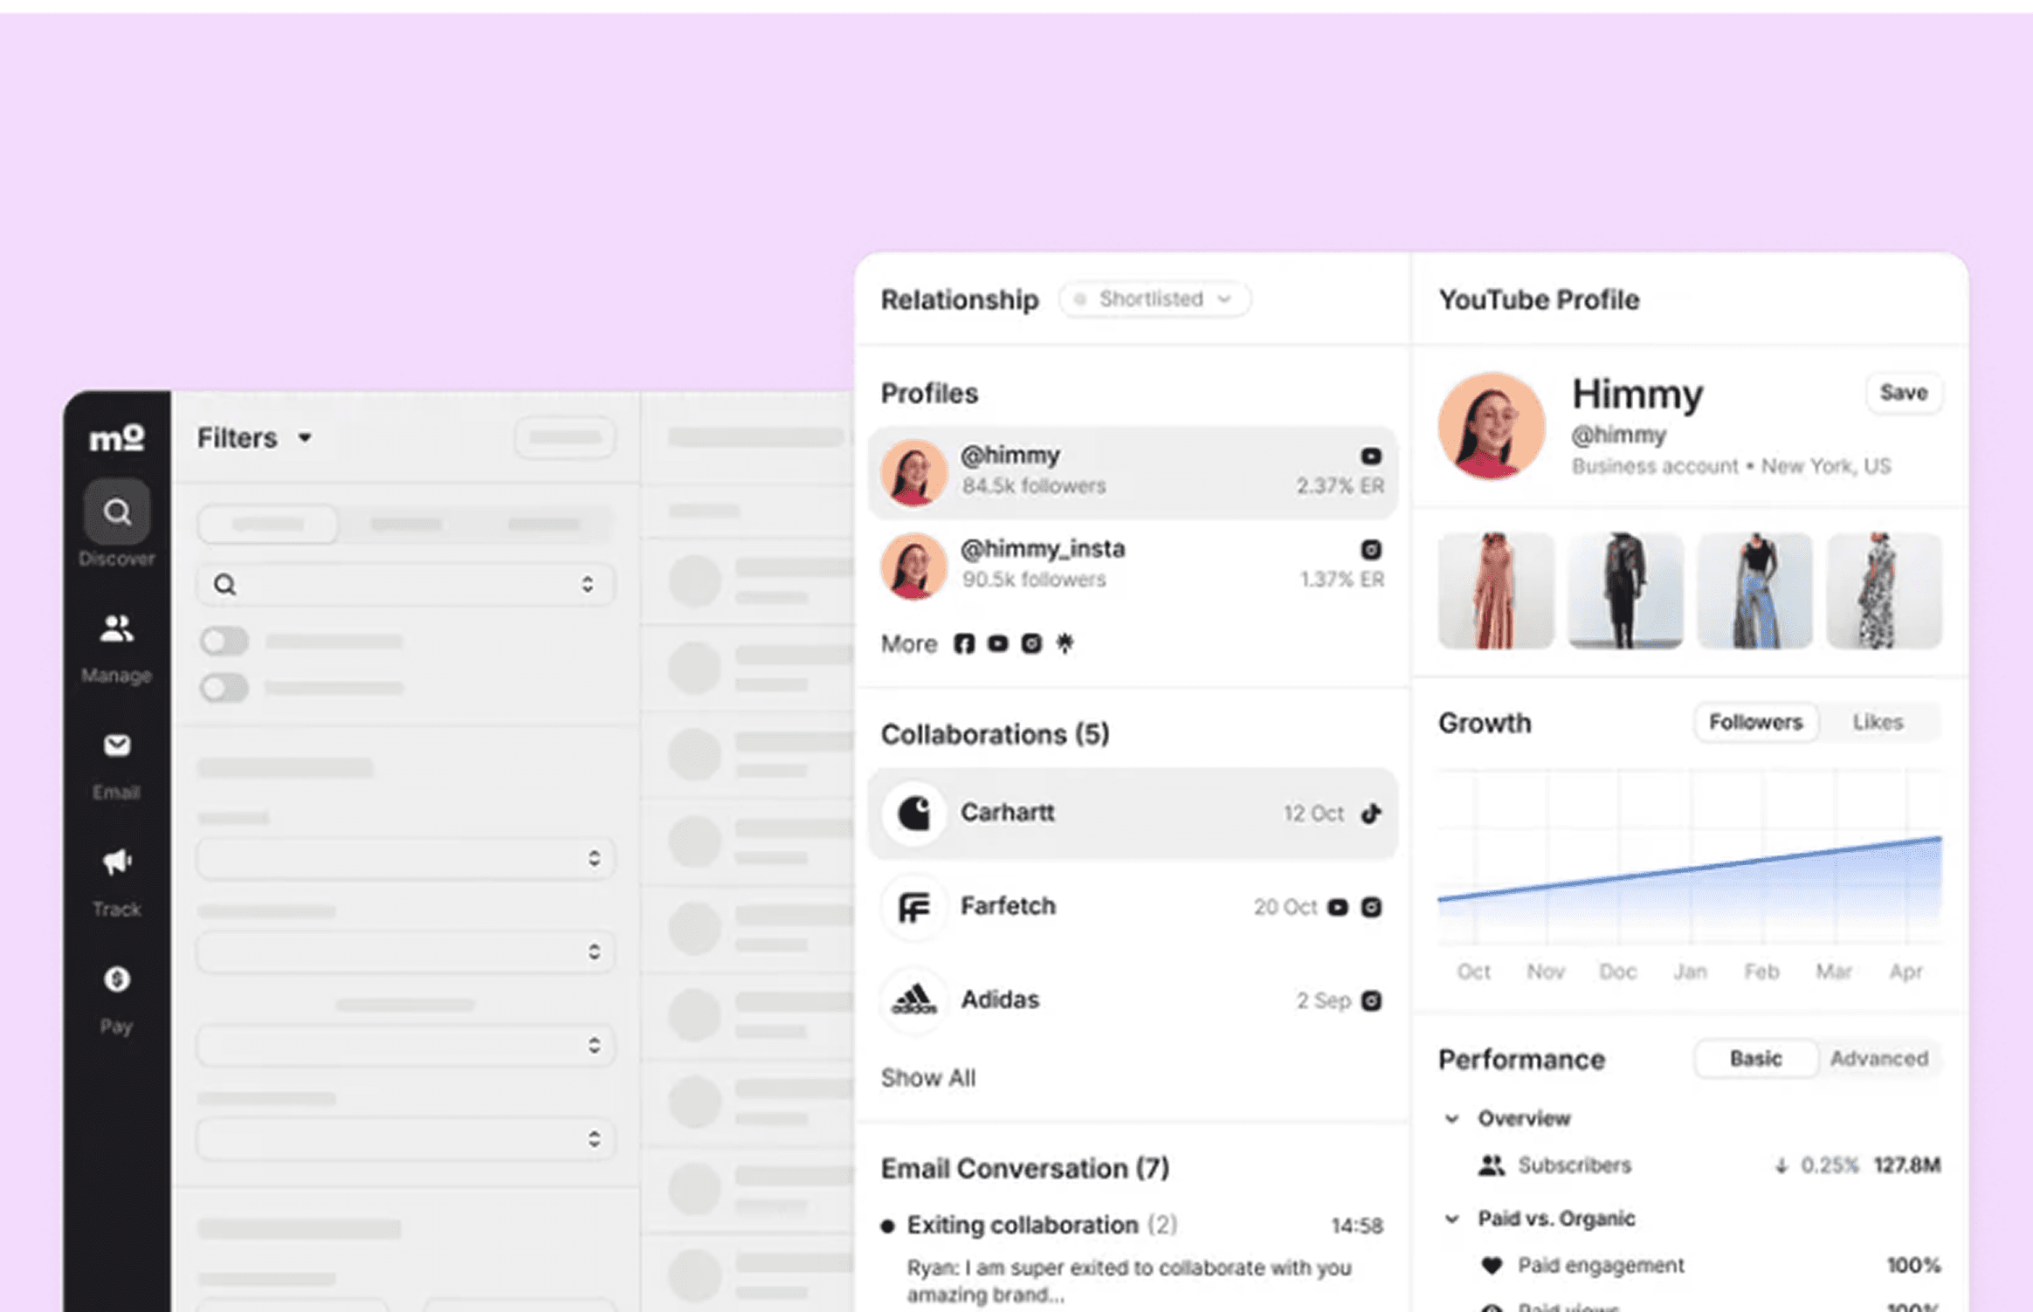The height and width of the screenshot is (1312, 2033).
Task: Click the YouTube icon on @himmy profile row
Action: tap(1371, 456)
